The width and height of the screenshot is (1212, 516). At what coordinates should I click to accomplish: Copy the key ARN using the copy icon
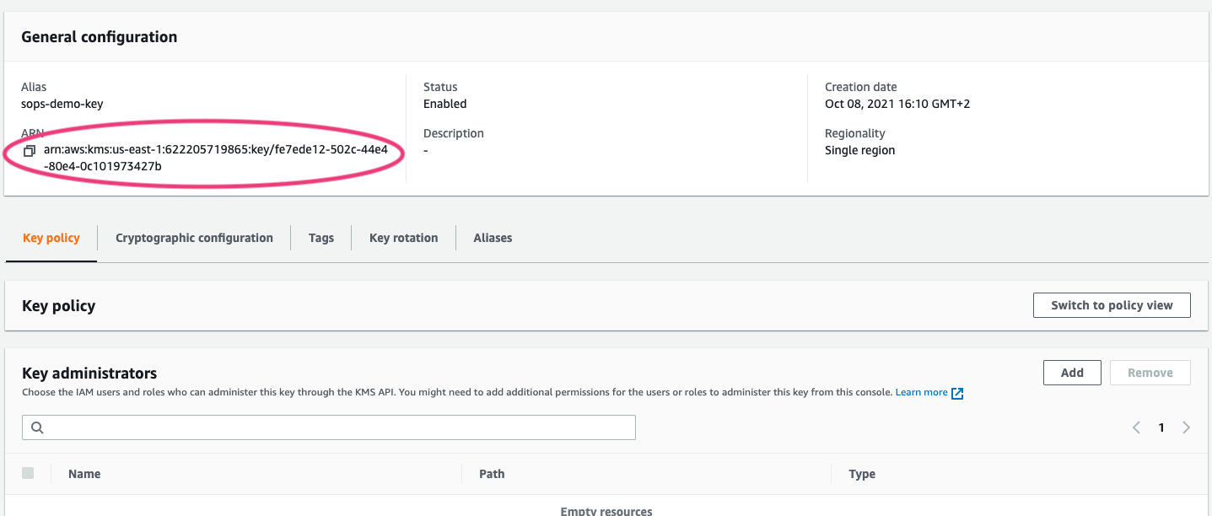tap(30, 151)
